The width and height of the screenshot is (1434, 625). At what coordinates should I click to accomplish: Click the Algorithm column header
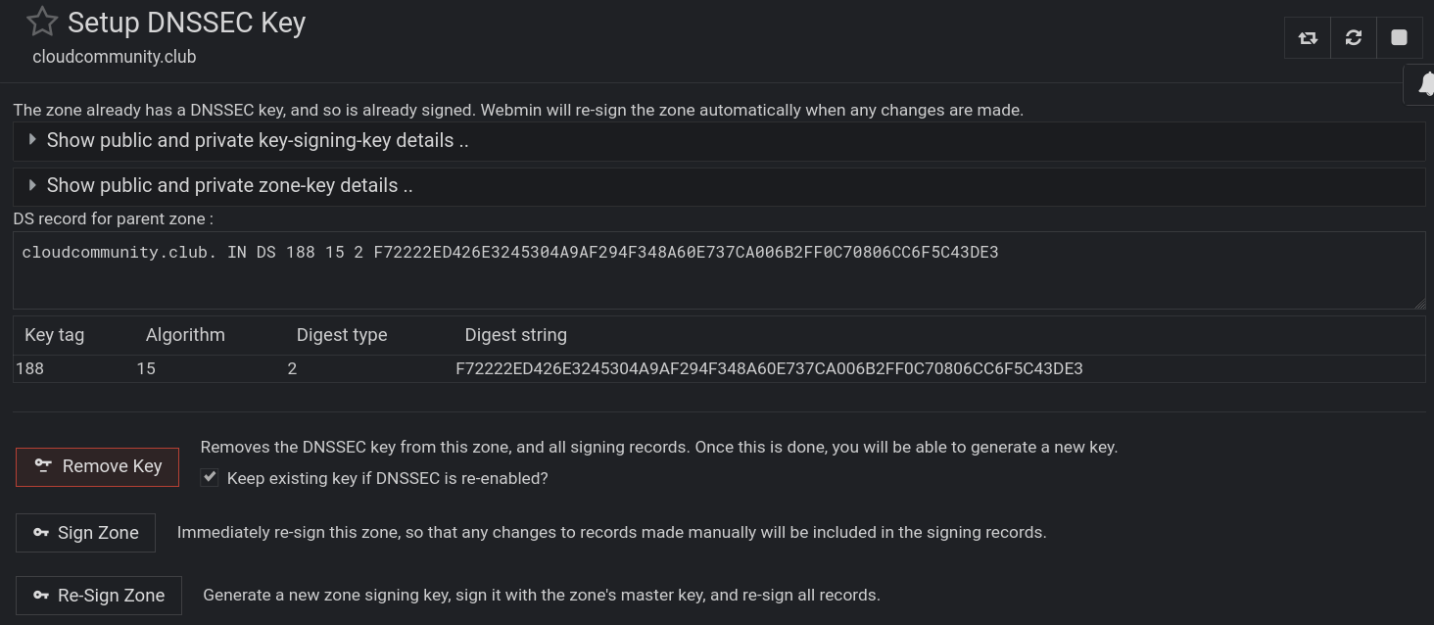[x=185, y=335]
